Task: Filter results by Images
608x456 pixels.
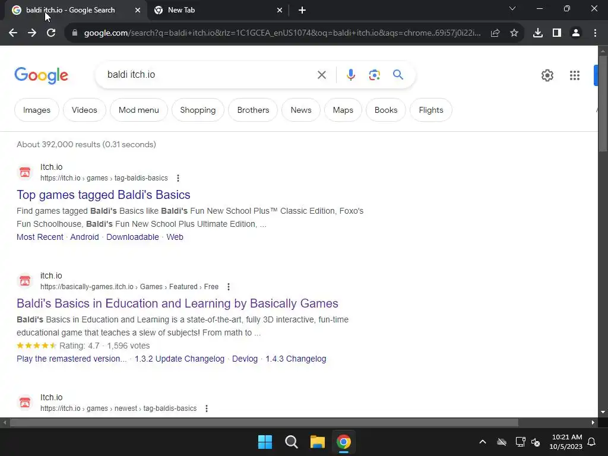Action: (37, 110)
